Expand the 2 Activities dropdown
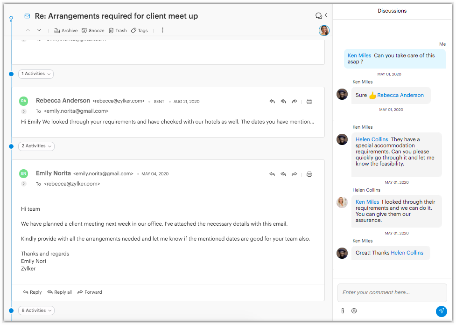This screenshot has height=325, width=456. [x=36, y=146]
